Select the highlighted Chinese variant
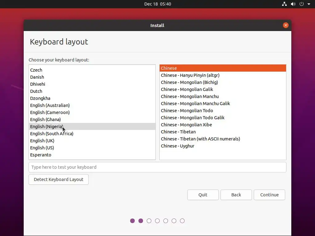Screen dimensions: 315x236 coord(223,68)
